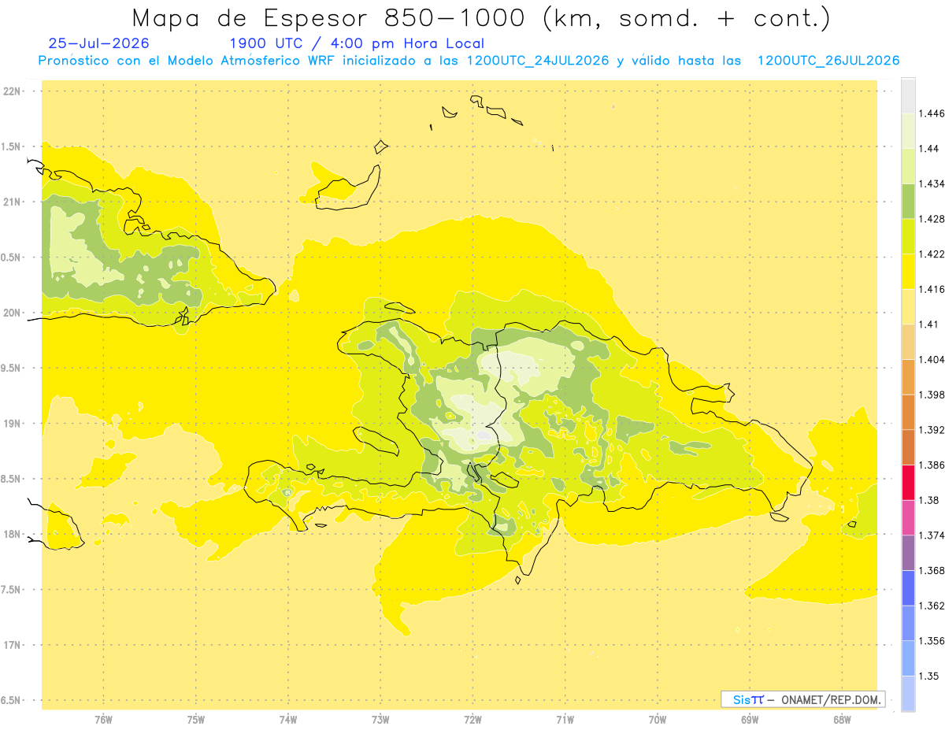
Task: Click the latitude label '22N'
Action: pos(11,91)
